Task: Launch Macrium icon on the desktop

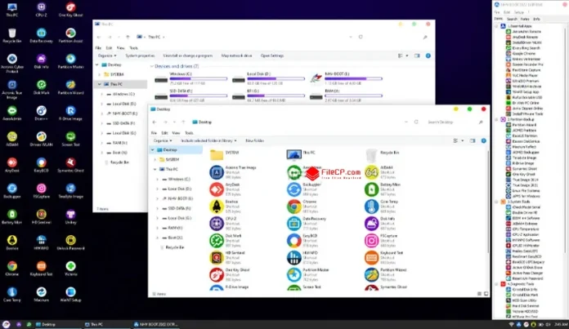Action: [x=42, y=295]
